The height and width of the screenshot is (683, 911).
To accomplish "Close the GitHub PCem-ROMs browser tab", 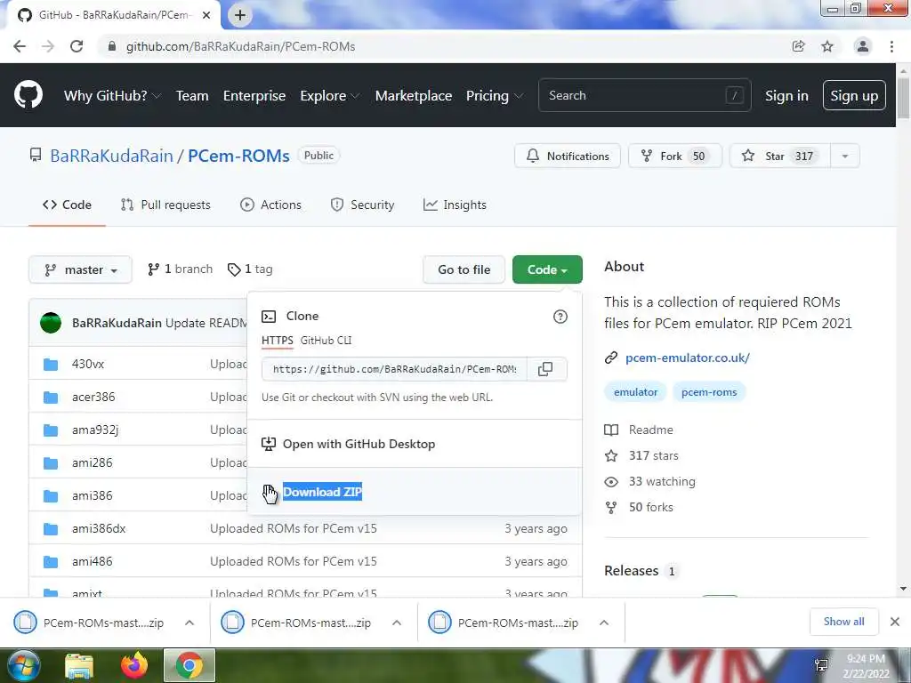I will click(206, 15).
